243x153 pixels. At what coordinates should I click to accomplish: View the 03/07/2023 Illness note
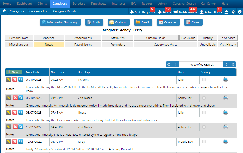21,112
